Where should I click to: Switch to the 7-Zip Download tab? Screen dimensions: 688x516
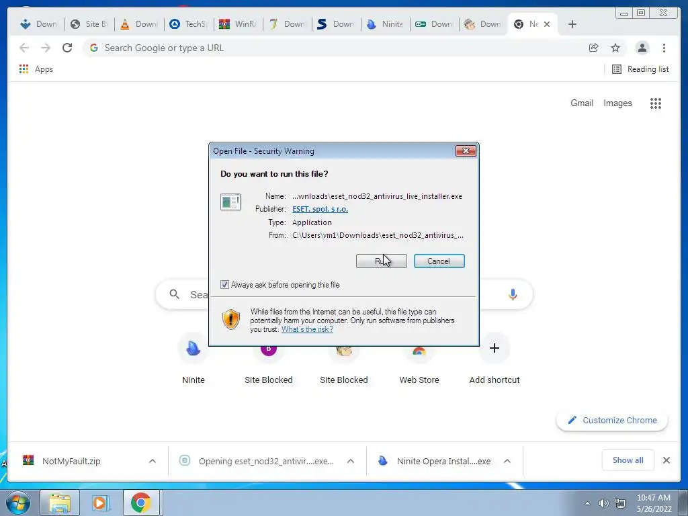point(288,24)
